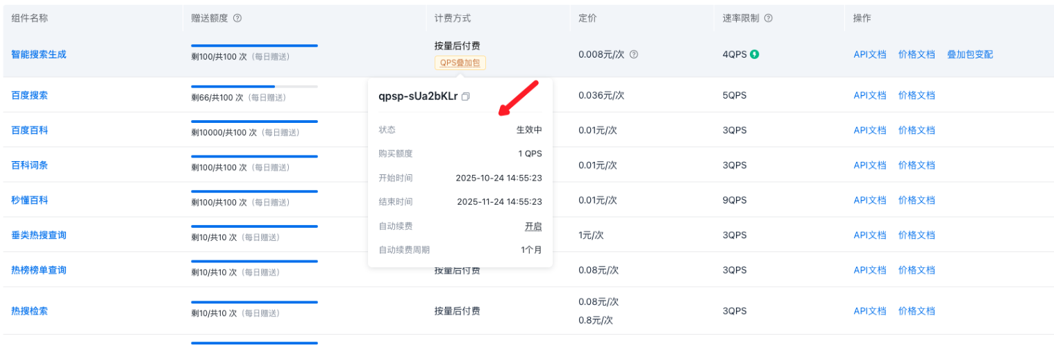Click help icon next to 0.008元/次 price
Image resolution: width=1054 pixels, height=359 pixels.
[x=633, y=54]
